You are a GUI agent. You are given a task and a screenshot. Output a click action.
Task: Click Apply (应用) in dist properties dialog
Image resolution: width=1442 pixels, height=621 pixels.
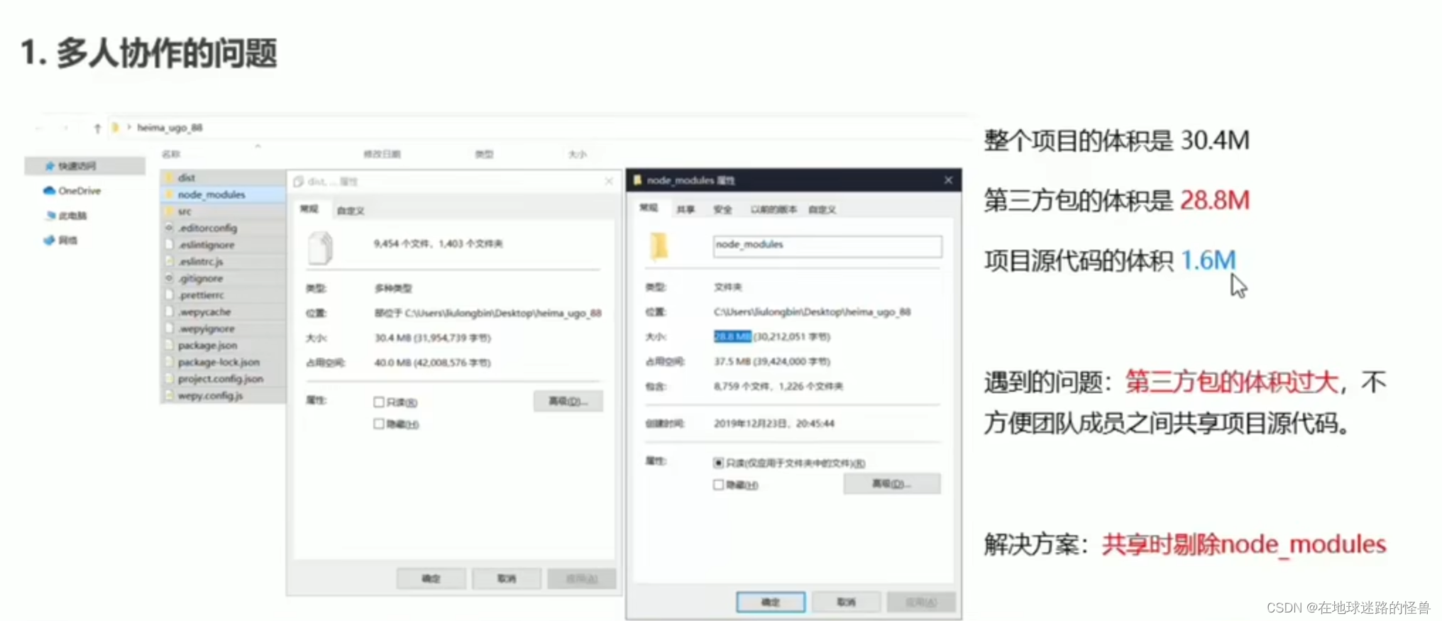click(x=581, y=578)
